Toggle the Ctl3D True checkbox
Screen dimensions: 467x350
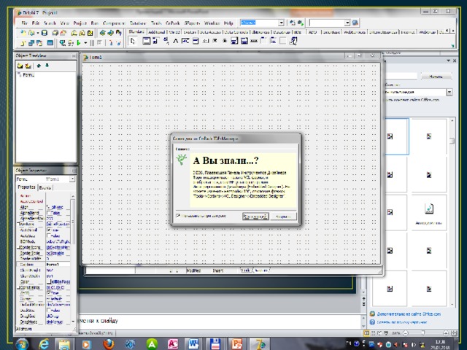tap(49, 293)
